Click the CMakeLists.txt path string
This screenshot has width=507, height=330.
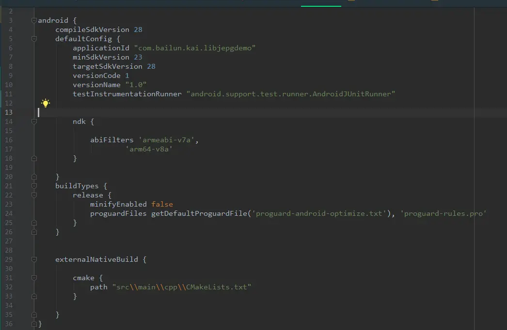[182, 287]
